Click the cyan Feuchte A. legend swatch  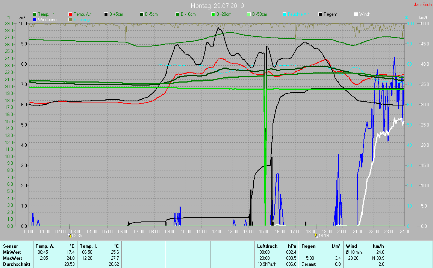click(285, 14)
